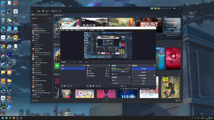Open the Google Chrome desktop icon
Screen dimensions: 214x120
[x=3, y=47]
